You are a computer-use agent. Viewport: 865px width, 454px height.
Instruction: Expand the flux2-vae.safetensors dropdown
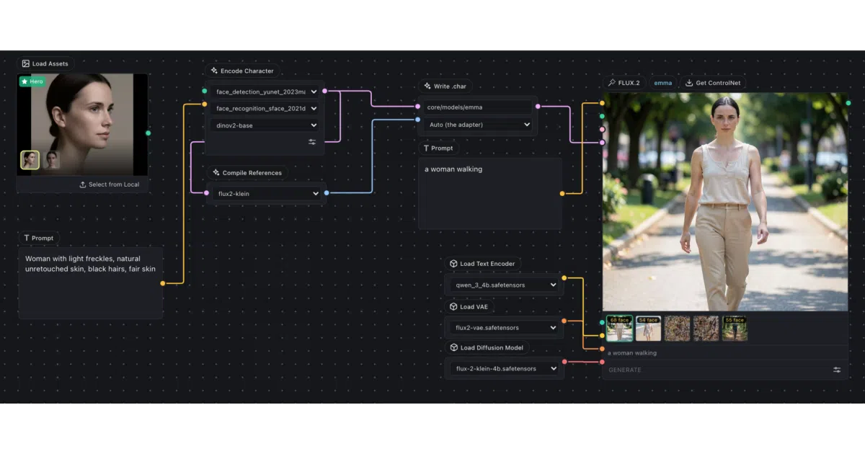pyautogui.click(x=504, y=327)
